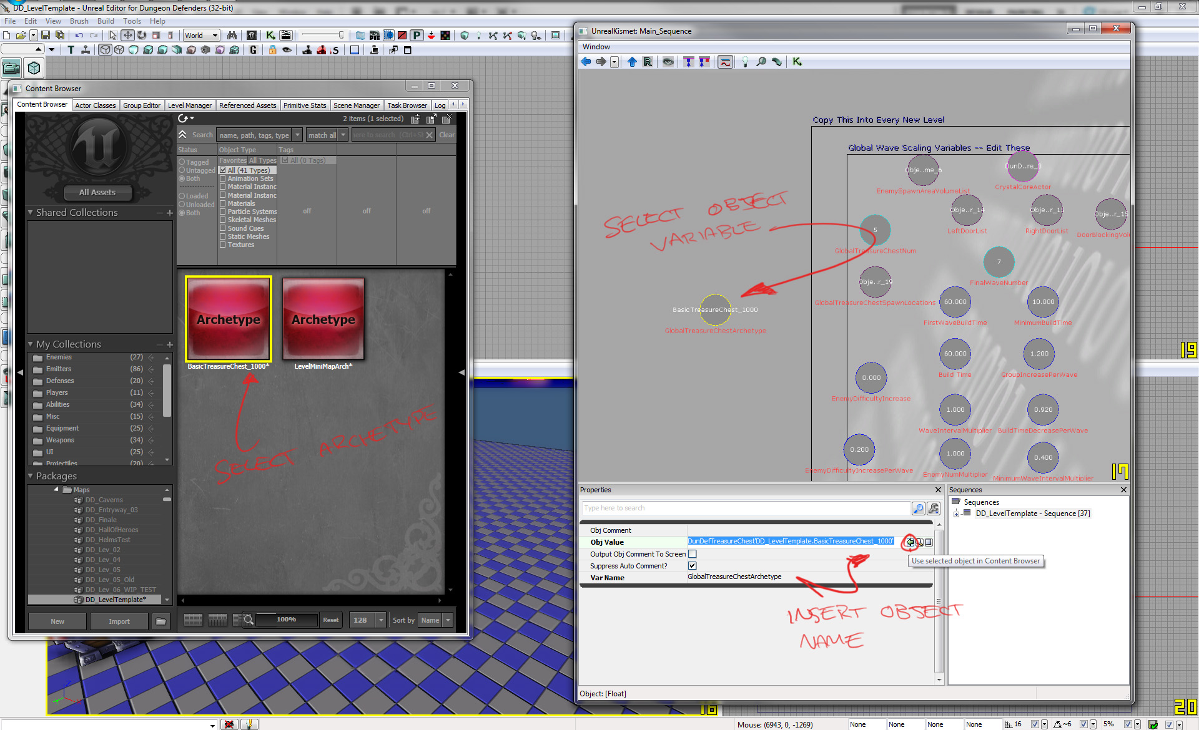Click the magnifier icon beside Properties search
The height and width of the screenshot is (730, 1199).
tap(918, 509)
